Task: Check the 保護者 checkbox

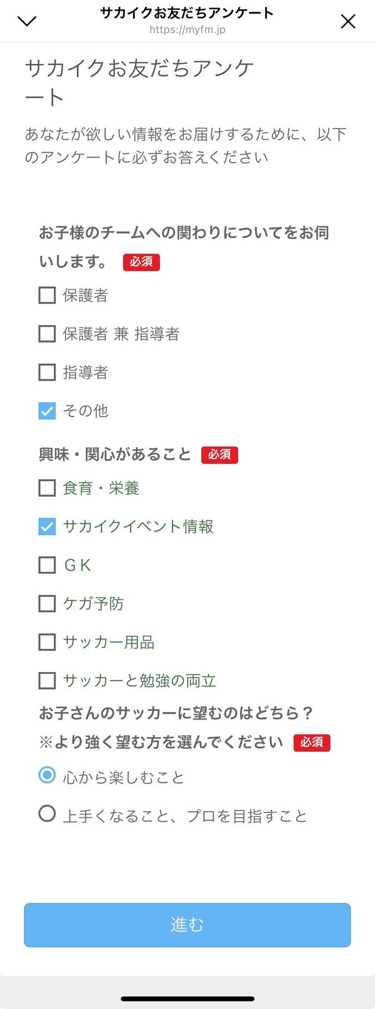Action: pyautogui.click(x=47, y=296)
